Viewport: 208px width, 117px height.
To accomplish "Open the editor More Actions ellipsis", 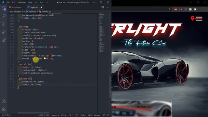I will coord(108,7).
